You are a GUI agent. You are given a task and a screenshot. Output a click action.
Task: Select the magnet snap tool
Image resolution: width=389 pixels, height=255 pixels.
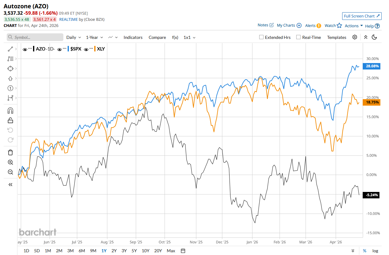coord(10,111)
